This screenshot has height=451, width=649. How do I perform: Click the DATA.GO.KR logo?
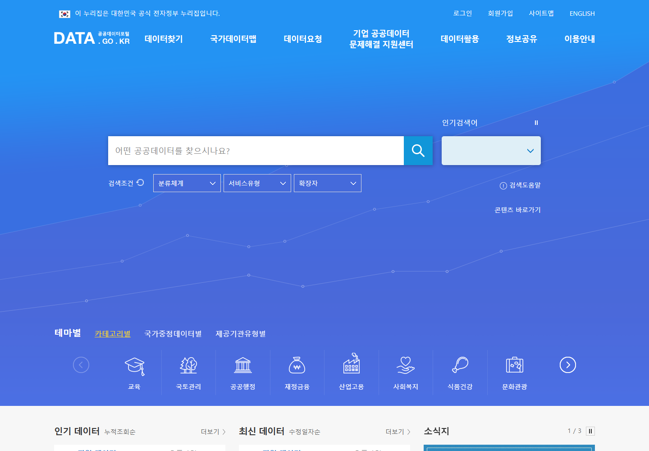tap(92, 38)
